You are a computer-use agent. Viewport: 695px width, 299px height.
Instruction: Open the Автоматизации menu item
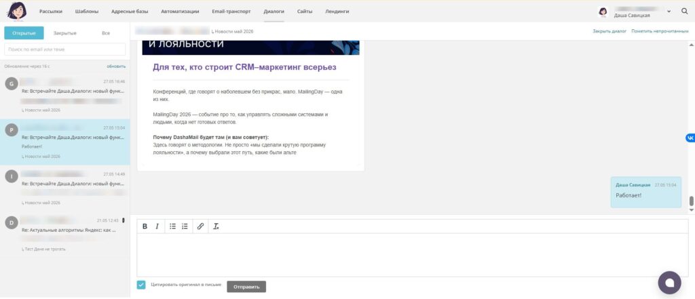[x=180, y=12]
